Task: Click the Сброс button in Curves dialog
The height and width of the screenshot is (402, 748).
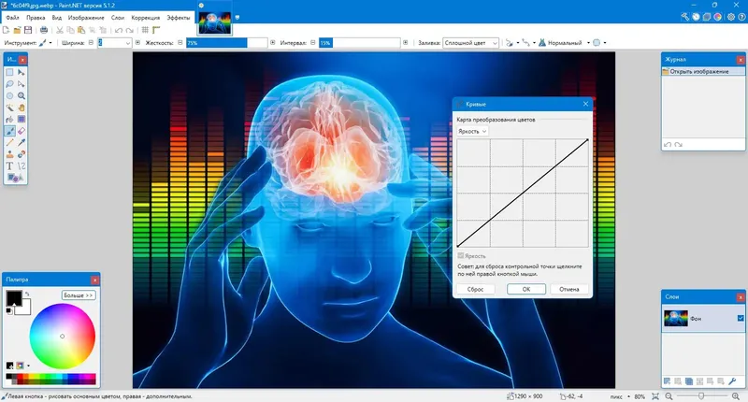Action: (475, 289)
